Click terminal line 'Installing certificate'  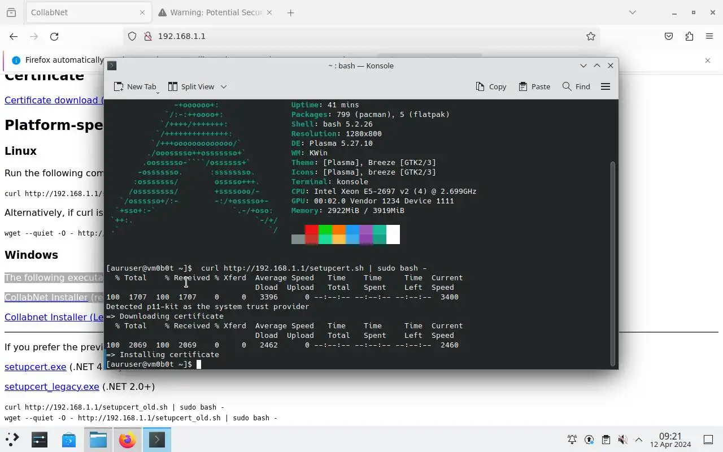pos(163,355)
